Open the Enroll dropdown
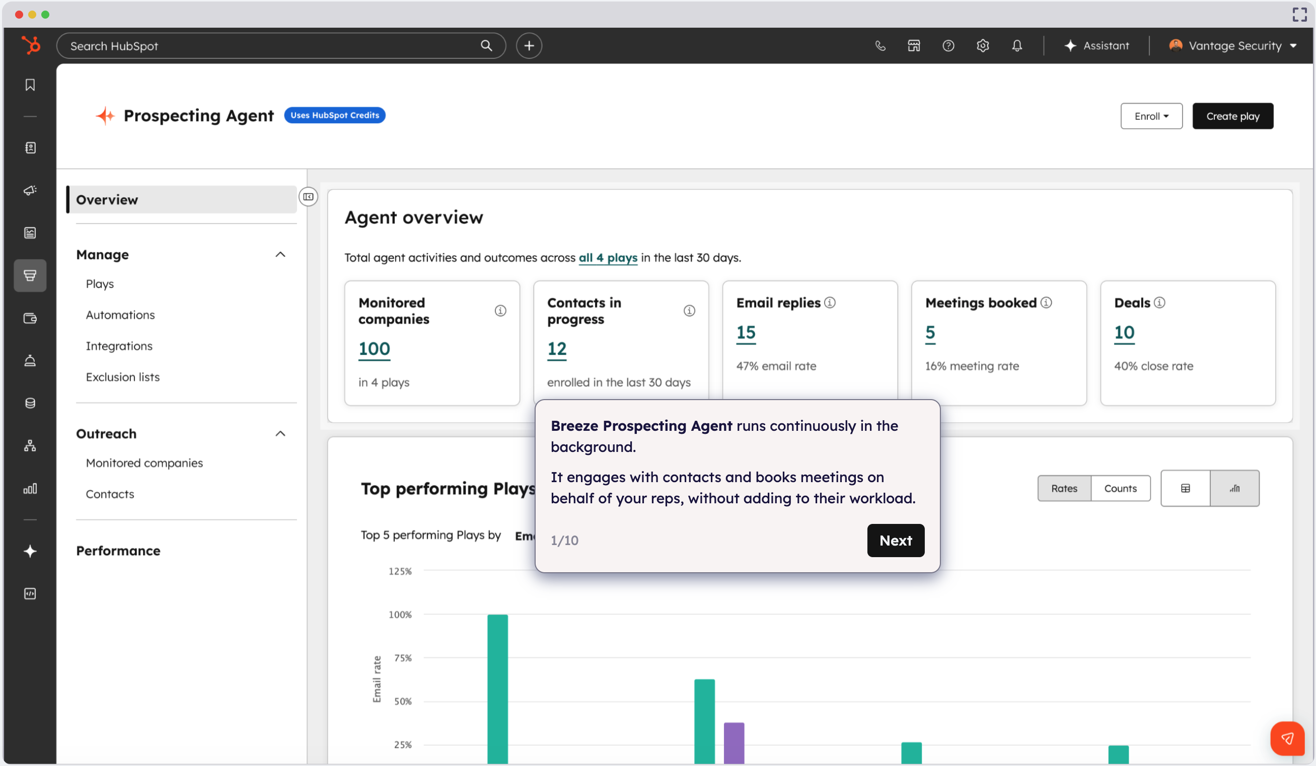This screenshot has width=1316, height=766. click(x=1151, y=116)
